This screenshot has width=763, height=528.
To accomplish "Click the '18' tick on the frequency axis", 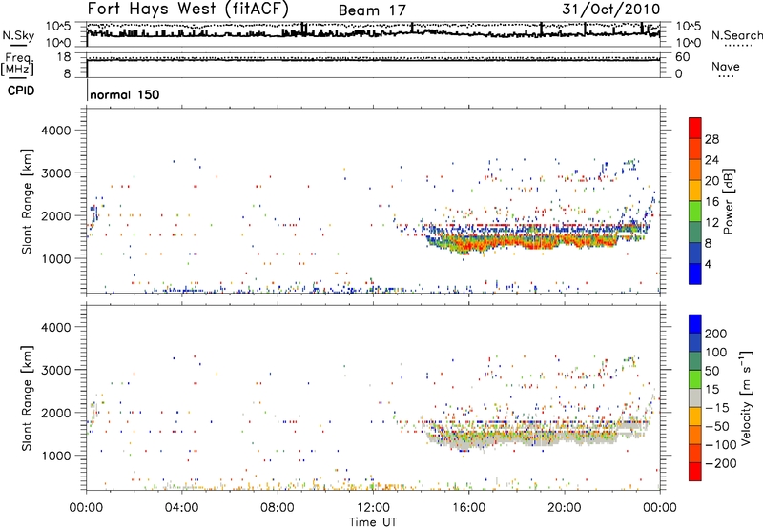I will (64, 57).
